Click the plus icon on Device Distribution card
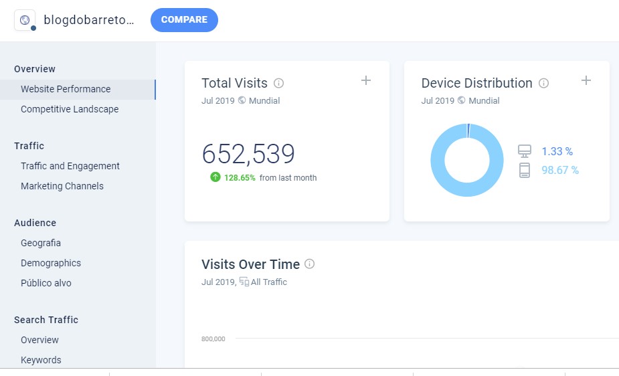This screenshot has width=619, height=376. [586, 80]
